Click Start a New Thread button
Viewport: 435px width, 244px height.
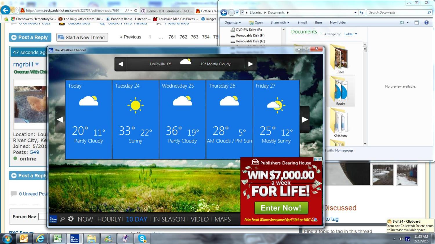pos(82,37)
